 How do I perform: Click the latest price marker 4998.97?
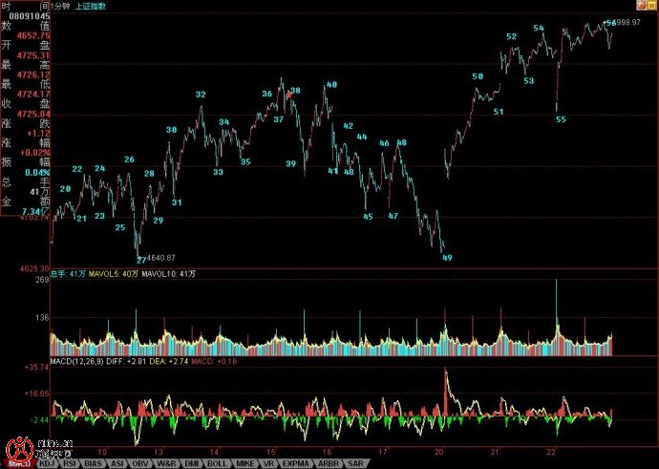tap(627, 22)
